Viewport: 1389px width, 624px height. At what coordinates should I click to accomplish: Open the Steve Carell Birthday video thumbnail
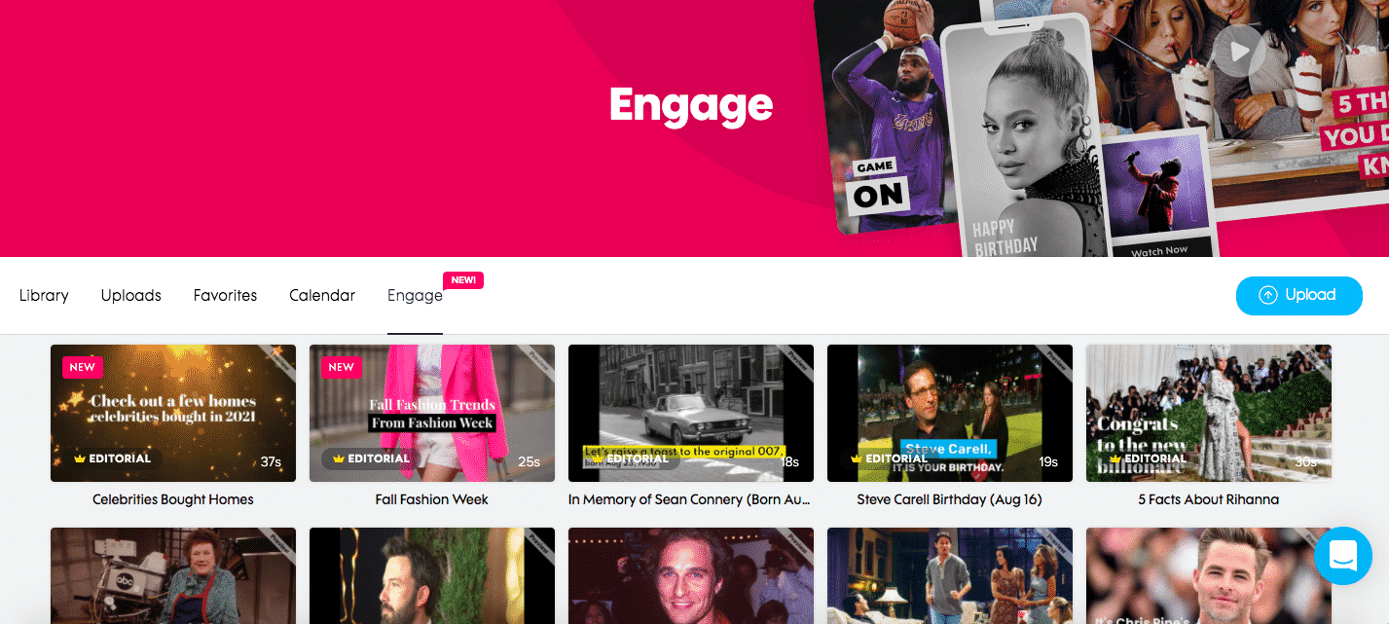tap(950, 413)
